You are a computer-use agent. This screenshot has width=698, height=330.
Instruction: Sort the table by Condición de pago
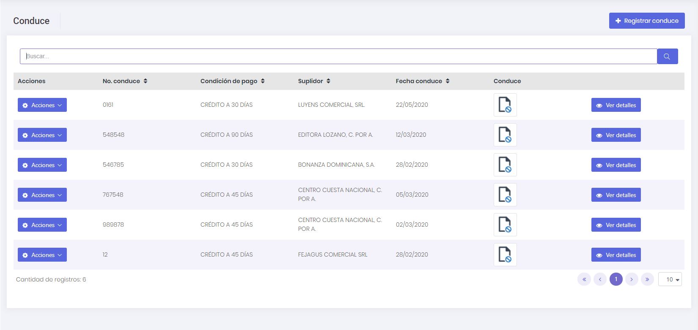(x=262, y=81)
